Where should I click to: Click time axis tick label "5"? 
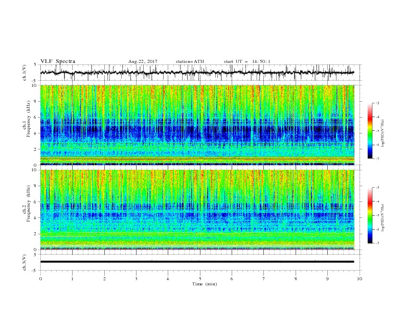[x=200, y=279]
